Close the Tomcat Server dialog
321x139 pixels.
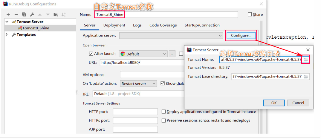tap(308, 50)
